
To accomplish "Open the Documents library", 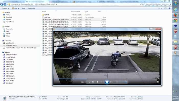I will [x=9, y=29].
